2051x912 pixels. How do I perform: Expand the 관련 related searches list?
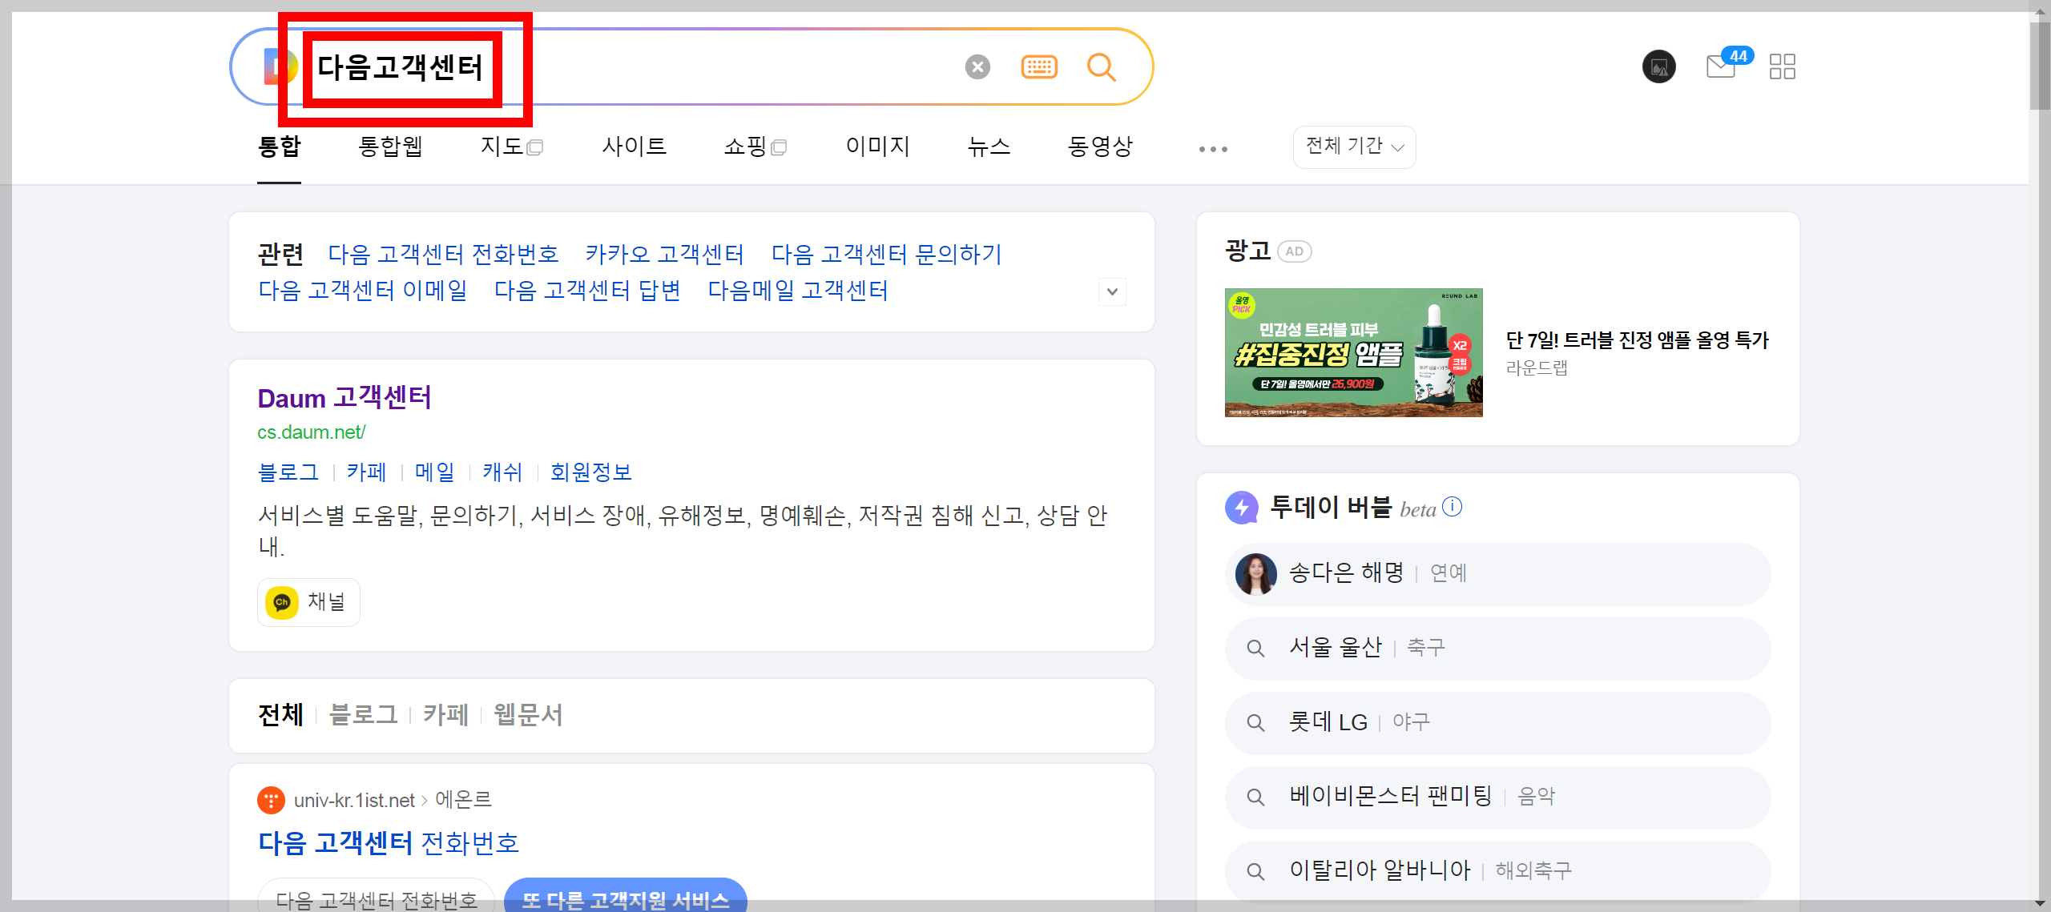[x=1112, y=291]
